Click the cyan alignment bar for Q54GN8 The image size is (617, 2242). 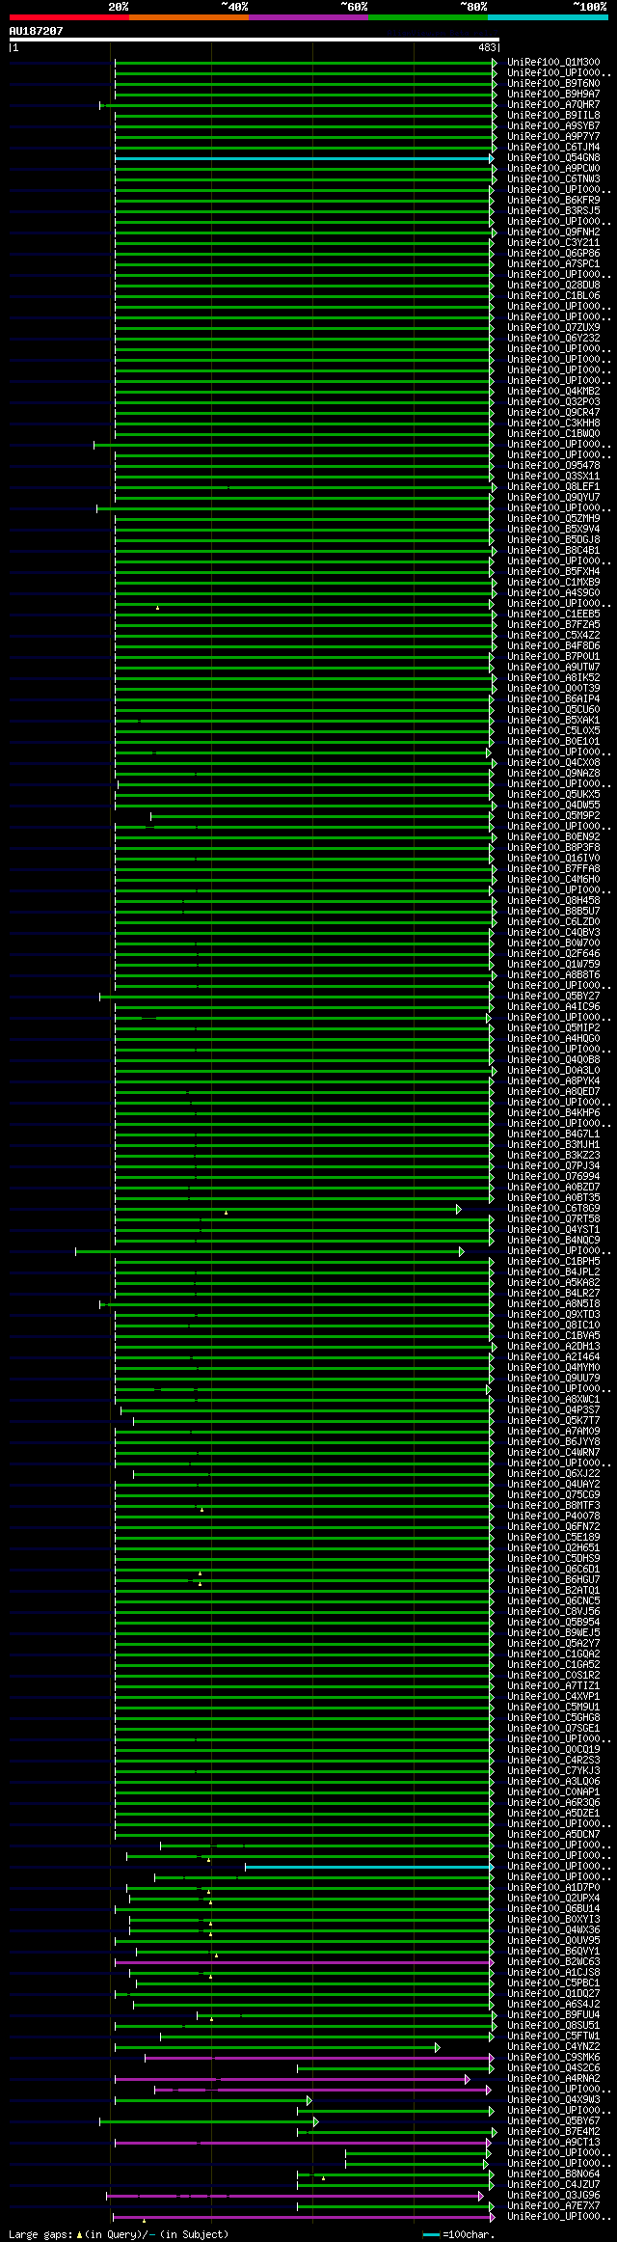[303, 158]
